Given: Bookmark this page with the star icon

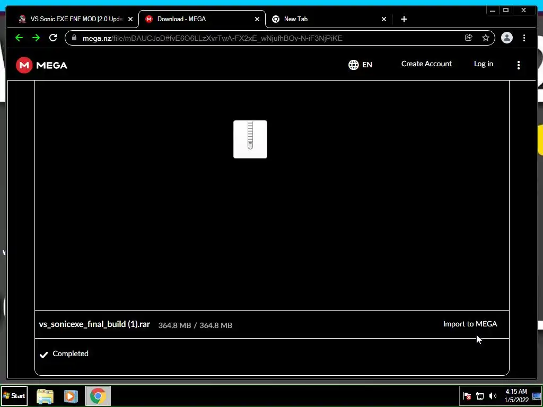Looking at the screenshot, I should [486, 38].
